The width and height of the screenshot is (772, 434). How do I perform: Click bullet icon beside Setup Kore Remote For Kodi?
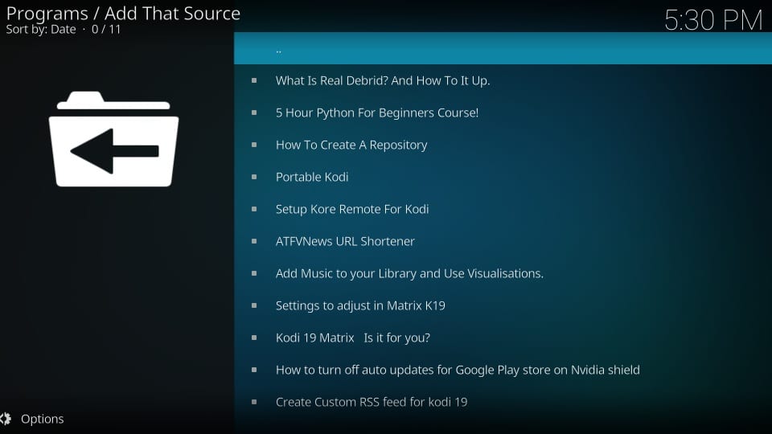254,209
